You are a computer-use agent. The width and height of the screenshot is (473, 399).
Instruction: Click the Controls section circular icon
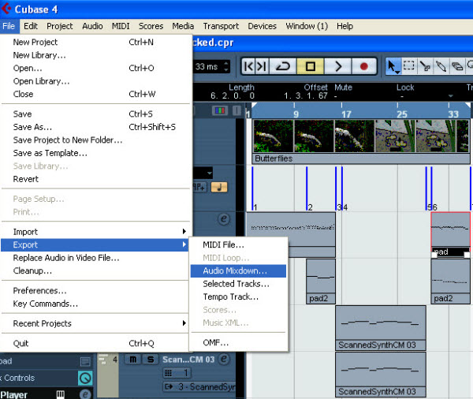pos(85,378)
